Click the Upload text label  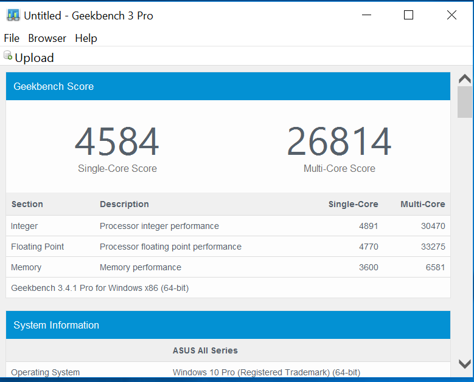34,58
